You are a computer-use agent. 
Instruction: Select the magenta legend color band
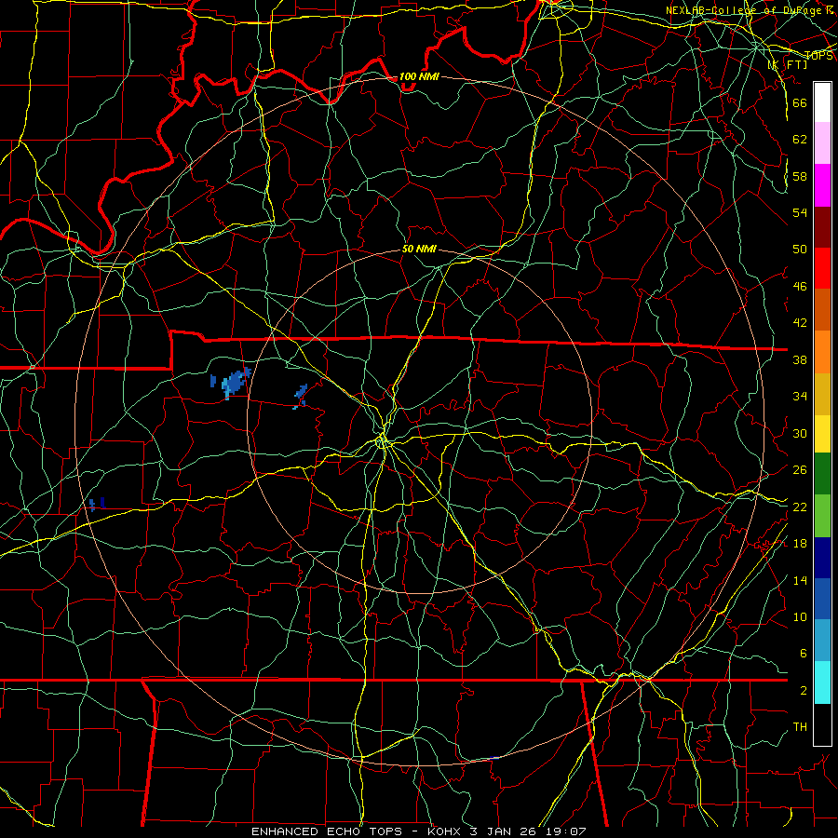coord(822,185)
